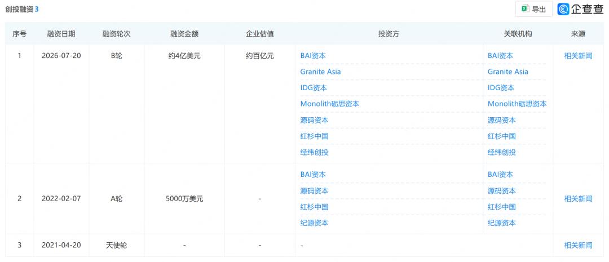Open IDG资本 in 关联机构 column
The image size is (609, 262).
click(x=501, y=88)
